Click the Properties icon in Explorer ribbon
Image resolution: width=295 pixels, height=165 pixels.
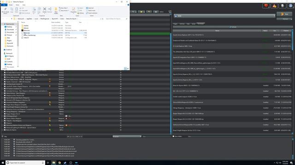point(73,10)
